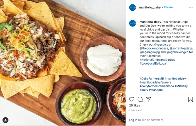This screenshot has height=126, width=196.
Task: Open the three-dot more options menu
Action: (x=191, y=8)
